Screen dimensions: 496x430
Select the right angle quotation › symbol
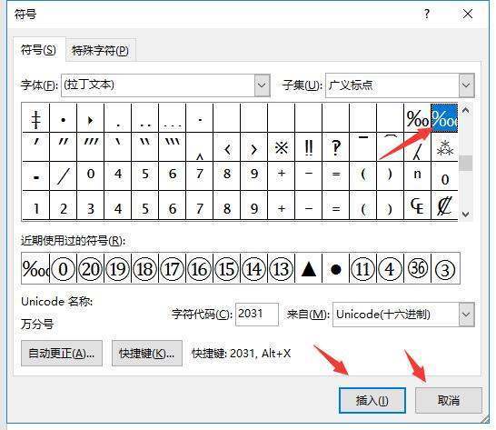click(x=254, y=147)
